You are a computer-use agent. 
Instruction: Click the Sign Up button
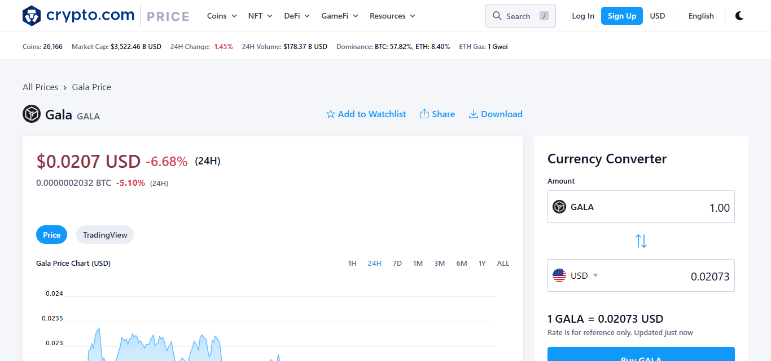(x=622, y=16)
